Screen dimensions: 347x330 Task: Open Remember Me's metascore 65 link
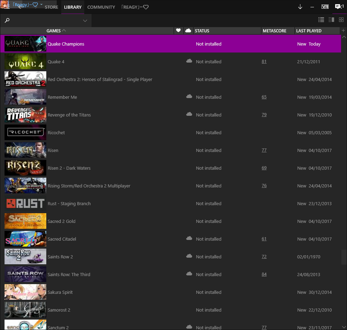click(264, 97)
